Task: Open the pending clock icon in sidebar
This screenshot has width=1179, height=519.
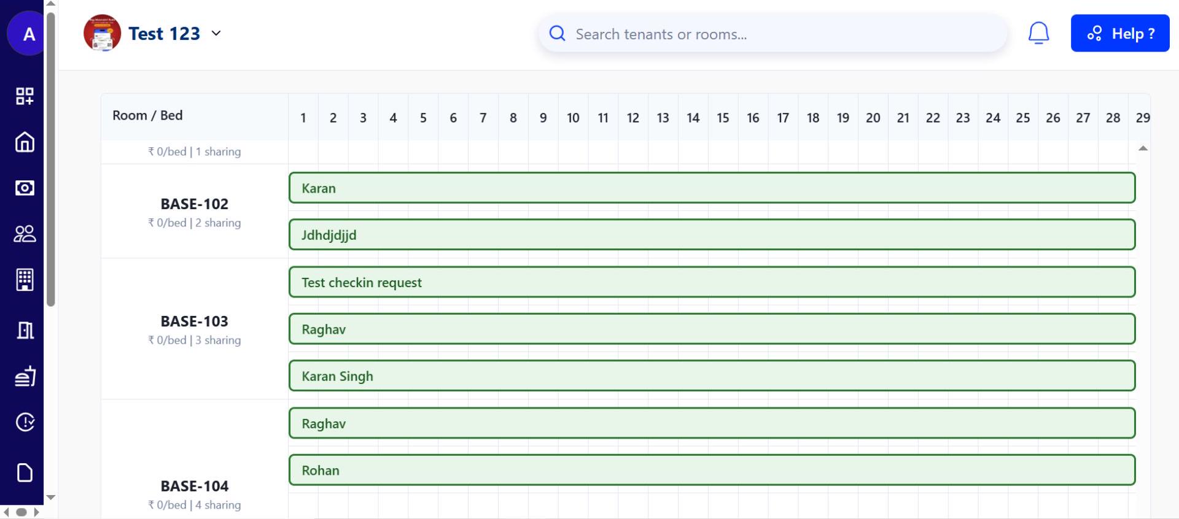Action: point(25,422)
